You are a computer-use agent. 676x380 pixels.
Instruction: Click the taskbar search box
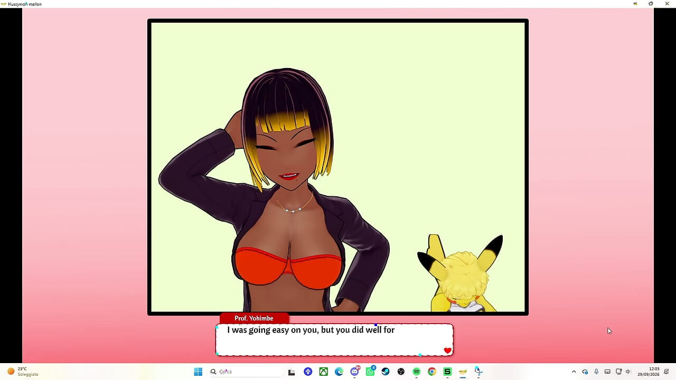point(245,372)
